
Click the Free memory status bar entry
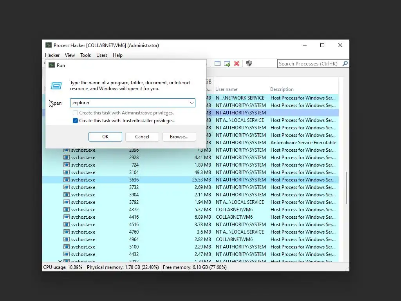195,267
